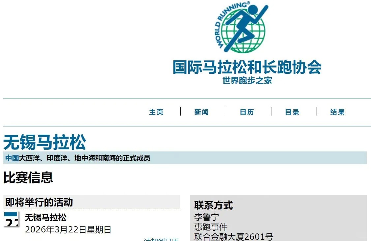Click the calendar date icon showing 22
The image size is (371, 241).
click(11, 220)
